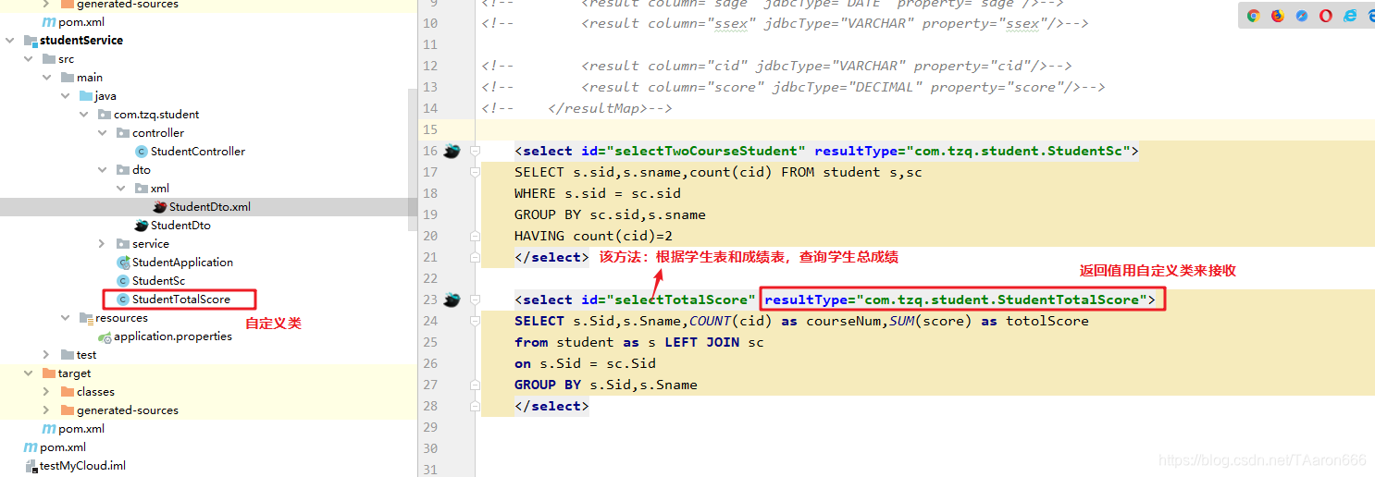Click commented result column="cid" line 12
This screenshot has width=1375, height=477.
776,66
